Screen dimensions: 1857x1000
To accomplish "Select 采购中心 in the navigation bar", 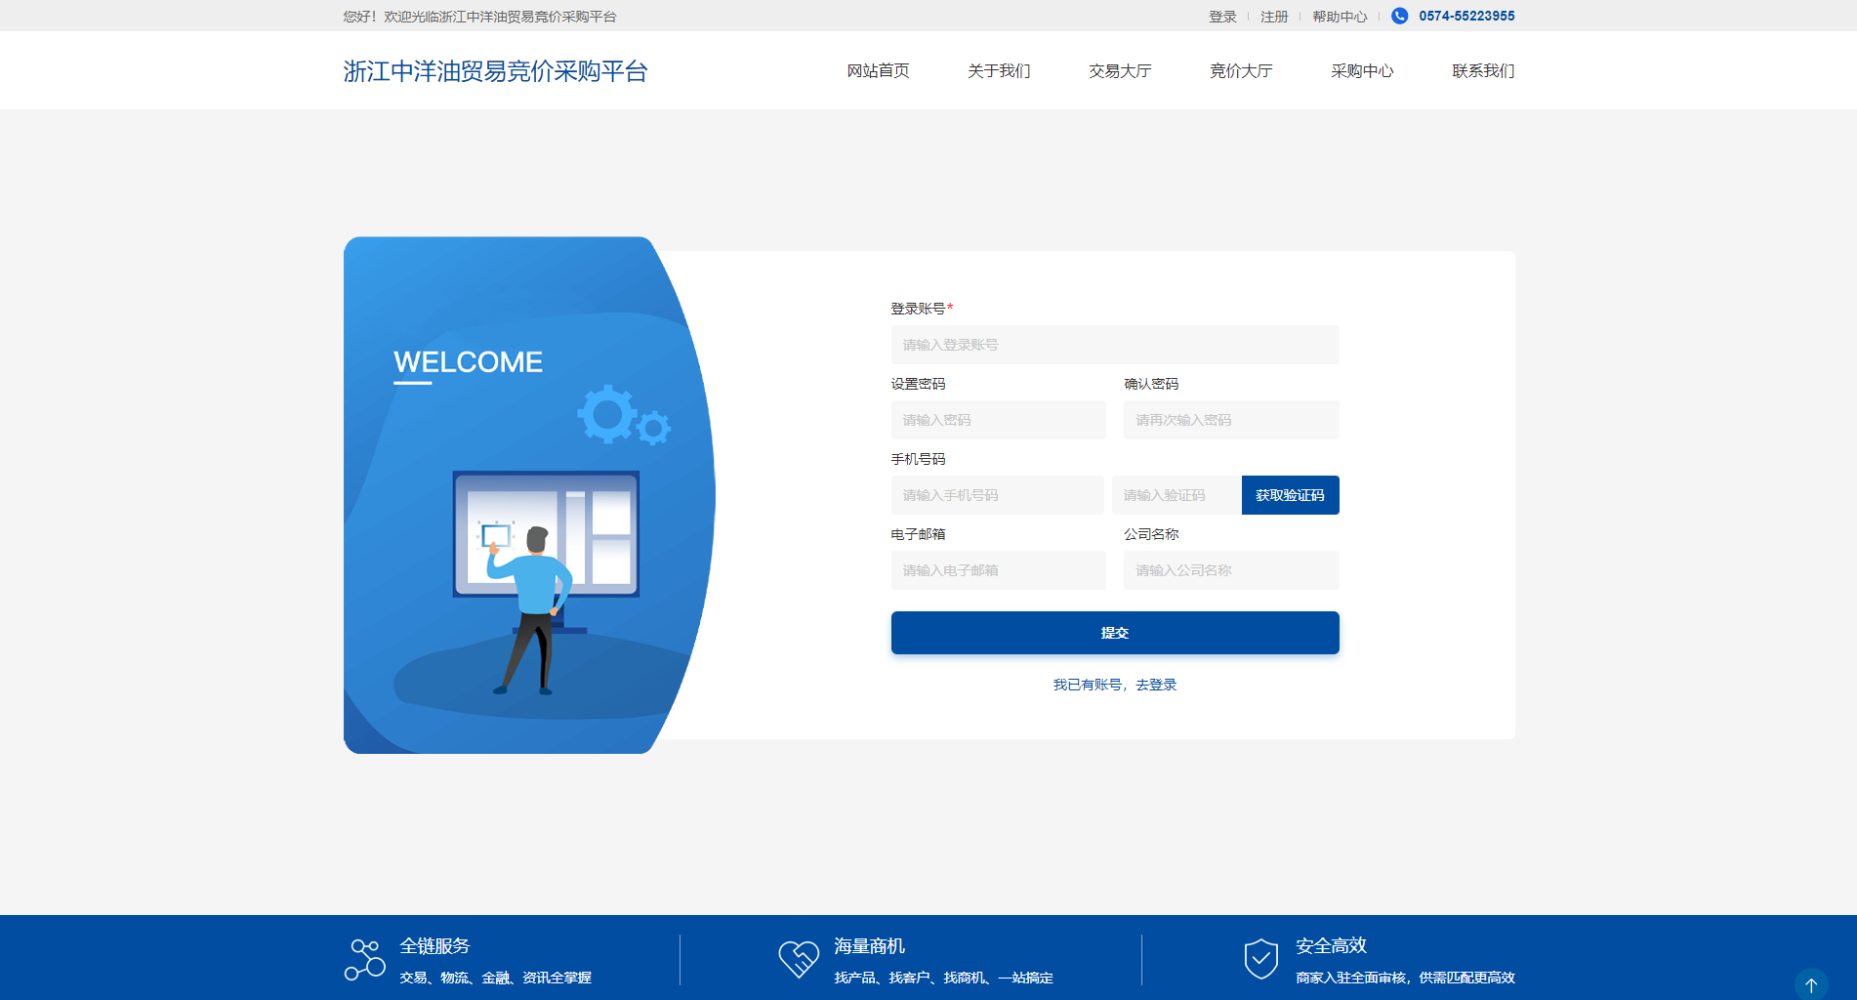I will point(1362,70).
